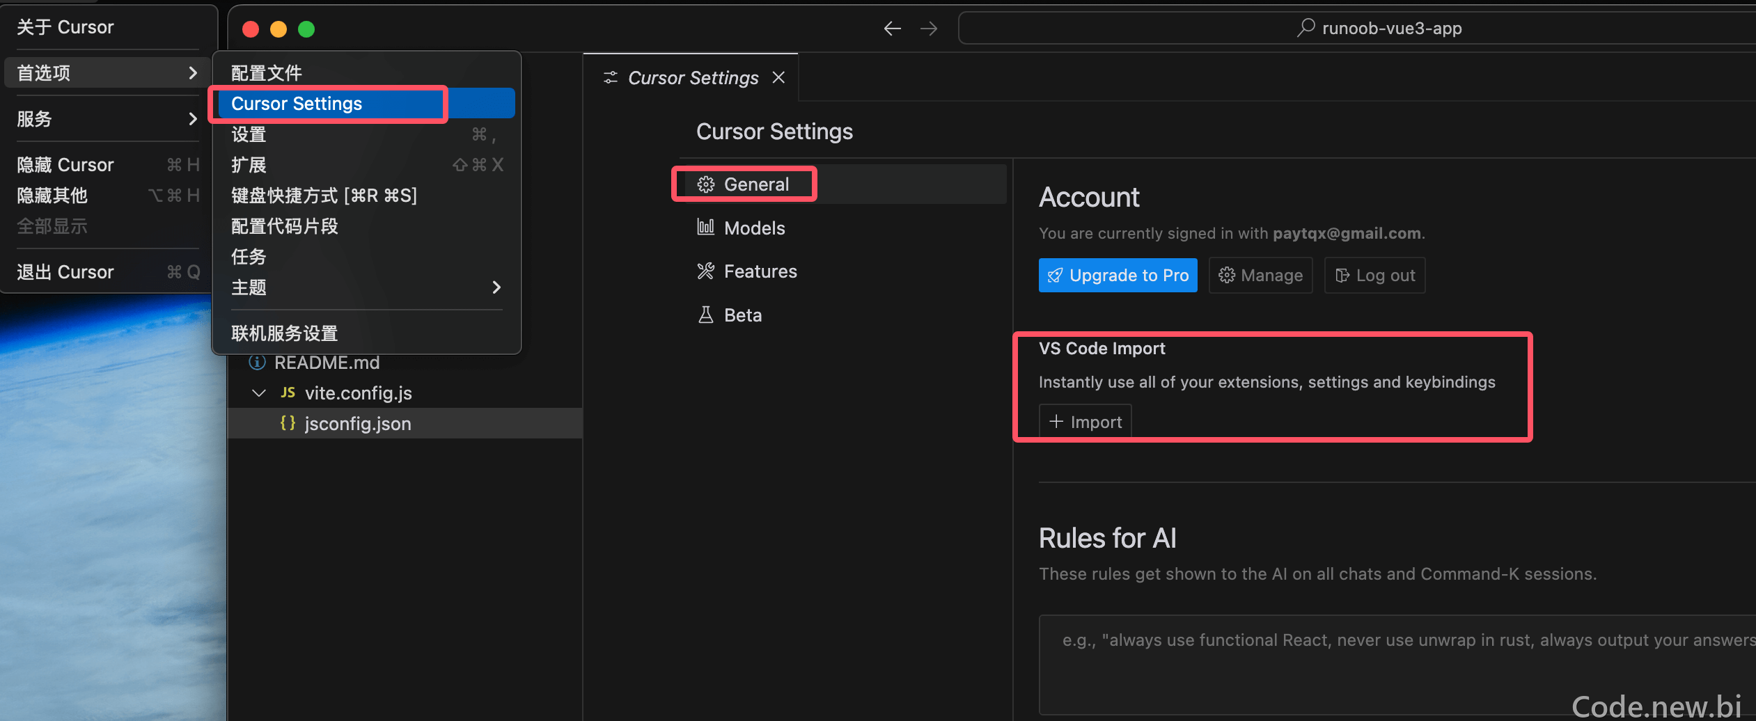Open the Models settings section
Viewport: 1756px width, 721px height.
click(x=842, y=228)
